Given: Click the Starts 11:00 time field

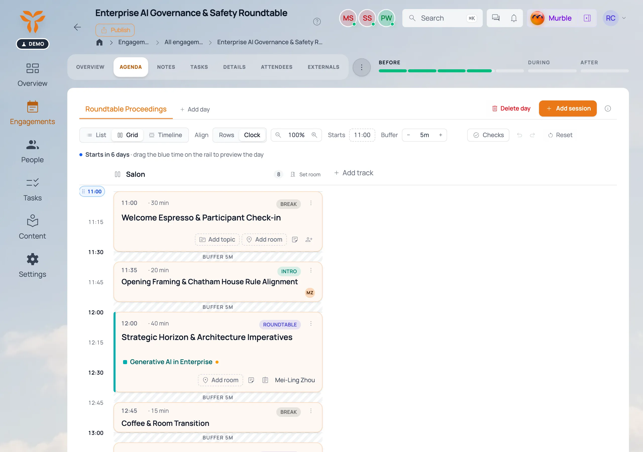Looking at the screenshot, I should 362,135.
